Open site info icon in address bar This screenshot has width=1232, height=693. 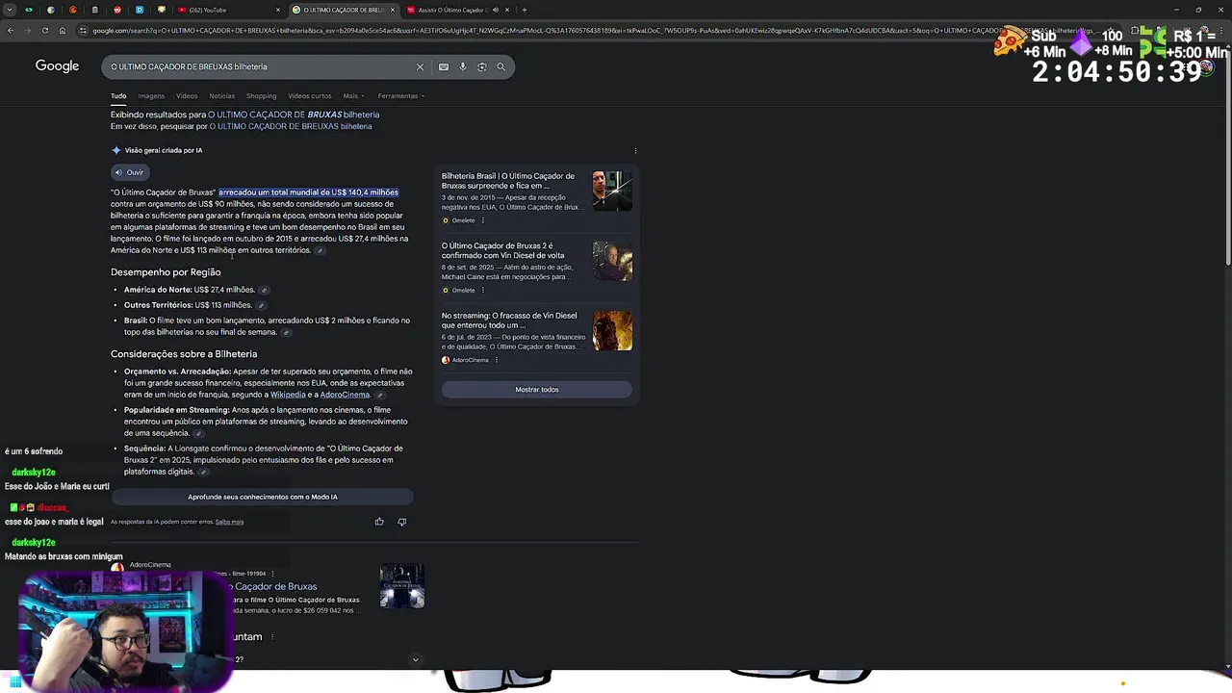[x=83, y=30]
